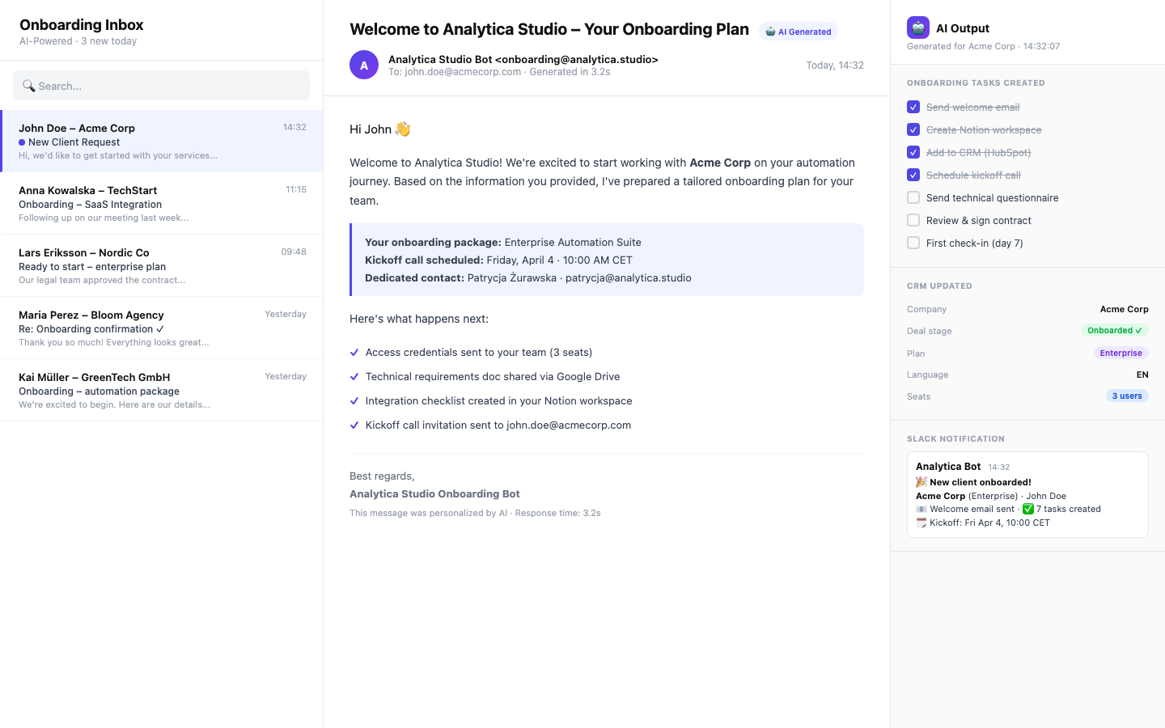Image resolution: width=1165 pixels, height=728 pixels.
Task: Tick the First check-in (day 7) checkbox
Action: tap(913, 243)
